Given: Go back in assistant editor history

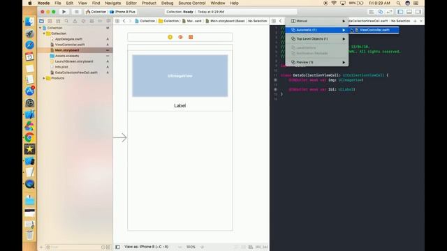Looking at the screenshot, I should tap(281, 21).
